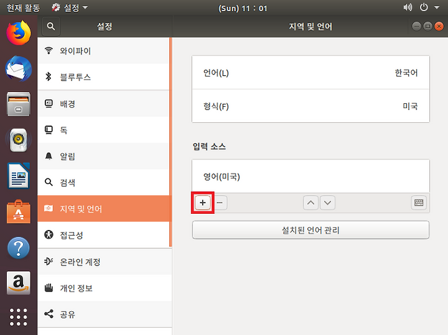The height and width of the screenshot is (335, 448).
Task: Click the sidebar orange scrollbar
Action: pyautogui.click(x=170, y=142)
